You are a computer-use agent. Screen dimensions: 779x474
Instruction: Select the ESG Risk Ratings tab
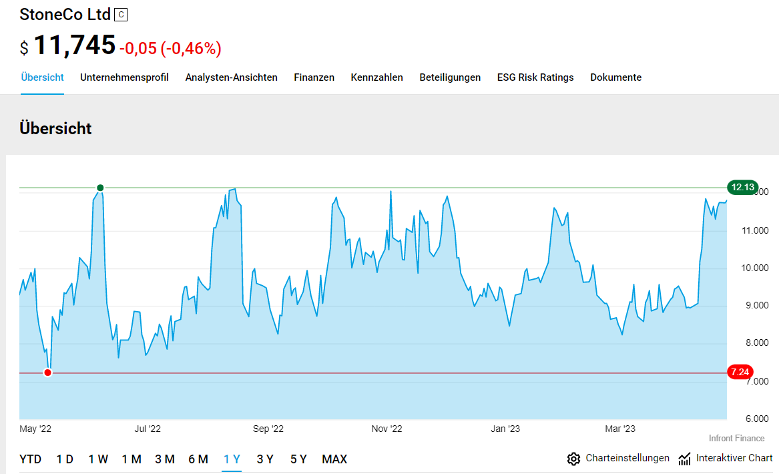click(535, 77)
